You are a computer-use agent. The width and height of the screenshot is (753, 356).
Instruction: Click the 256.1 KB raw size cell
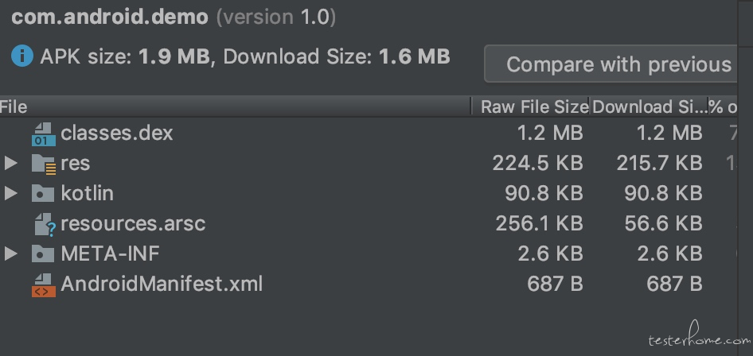pyautogui.click(x=540, y=223)
